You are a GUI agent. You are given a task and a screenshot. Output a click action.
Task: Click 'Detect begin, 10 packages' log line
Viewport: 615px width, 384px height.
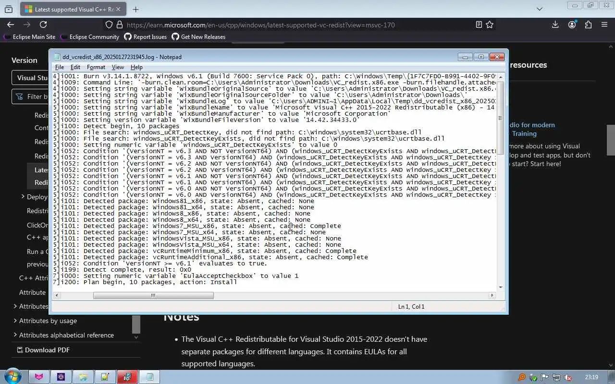[x=116, y=126]
